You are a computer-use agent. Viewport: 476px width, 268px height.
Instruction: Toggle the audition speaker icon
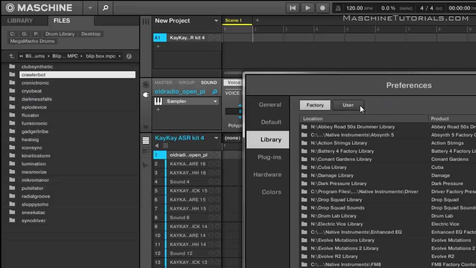tap(157, 146)
